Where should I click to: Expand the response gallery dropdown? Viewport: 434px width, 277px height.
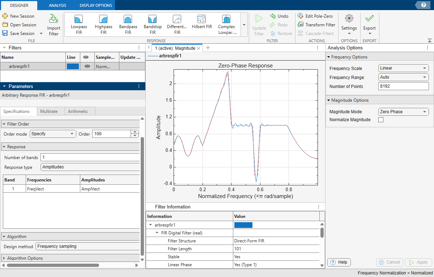point(244,25)
